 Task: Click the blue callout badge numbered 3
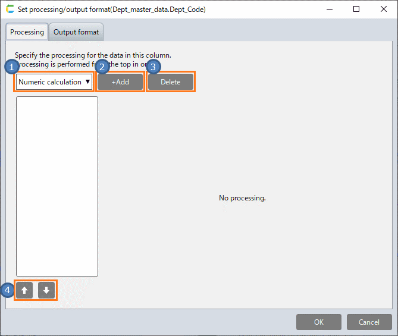[x=153, y=67]
